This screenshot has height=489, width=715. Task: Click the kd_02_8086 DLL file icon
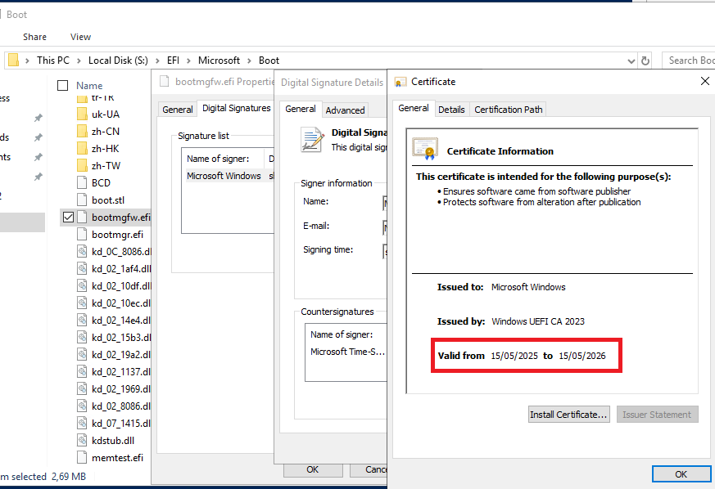point(82,406)
